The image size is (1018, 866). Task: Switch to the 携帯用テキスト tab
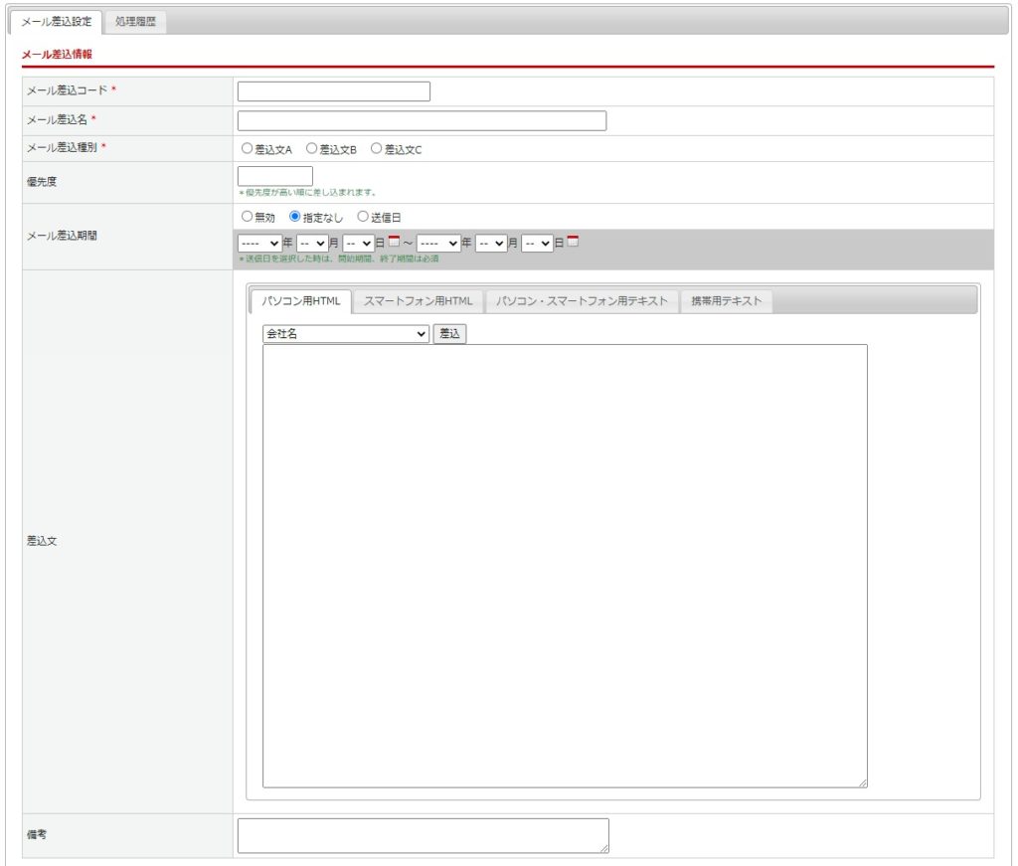pos(727,301)
